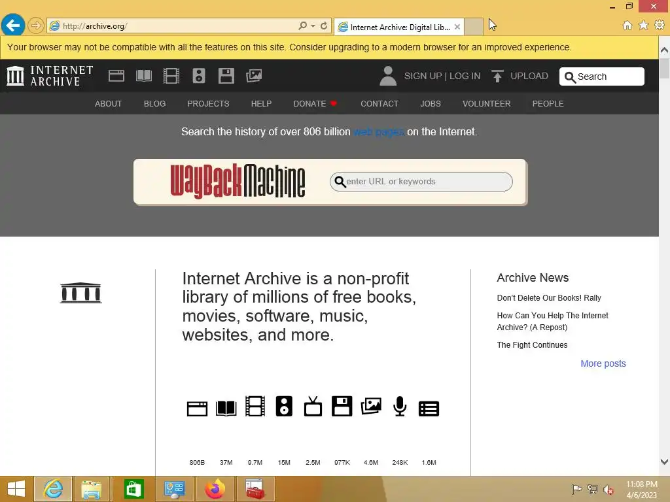Click the scrollbar up arrow
Image resolution: width=670 pixels, height=502 pixels.
[664, 50]
